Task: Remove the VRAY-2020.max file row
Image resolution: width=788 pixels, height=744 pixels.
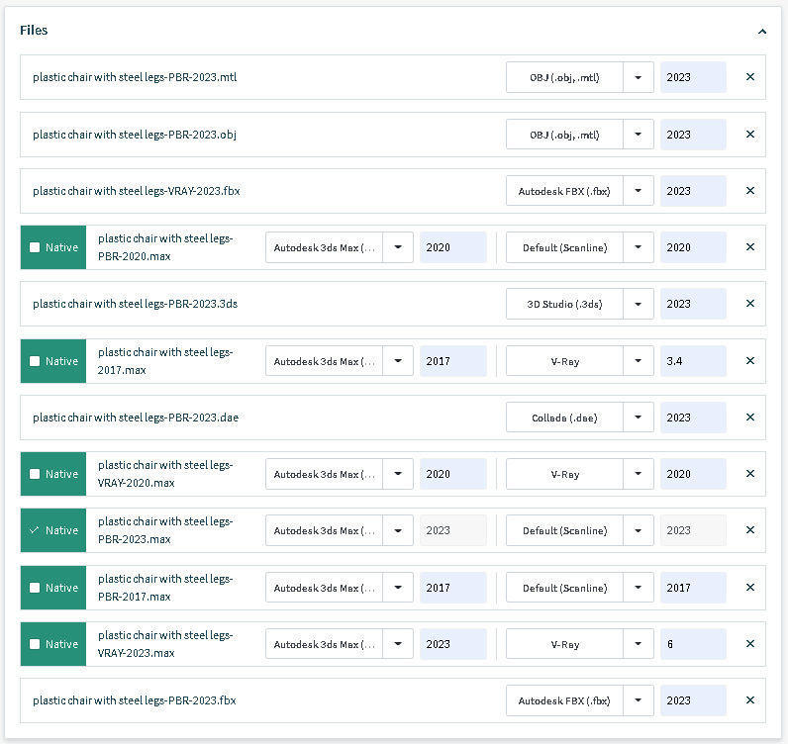Action: [x=749, y=474]
